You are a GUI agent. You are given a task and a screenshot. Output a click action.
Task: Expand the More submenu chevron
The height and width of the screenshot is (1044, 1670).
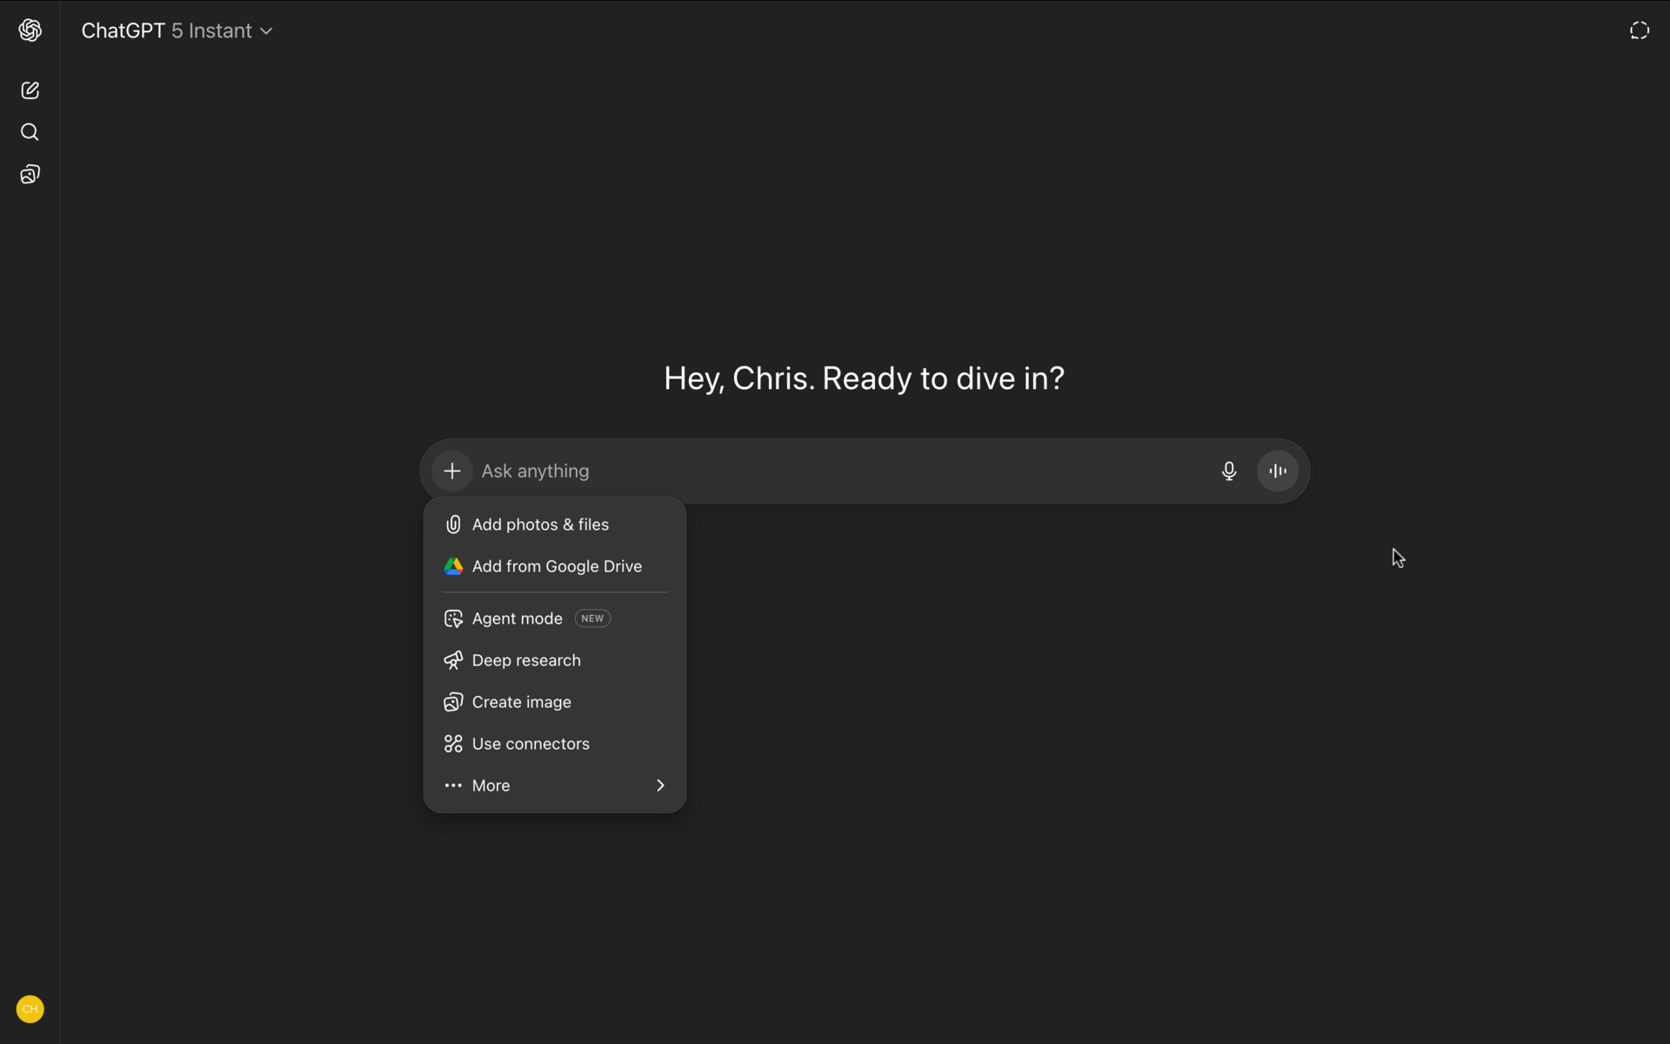pos(660,786)
